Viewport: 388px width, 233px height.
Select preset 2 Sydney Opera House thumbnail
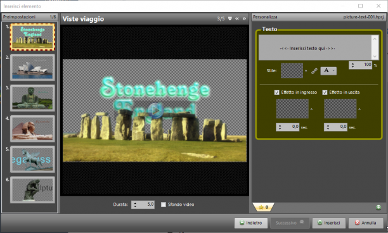(x=32, y=68)
